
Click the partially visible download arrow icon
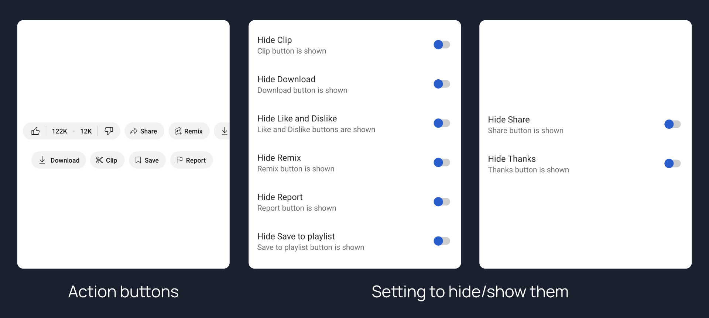(224, 131)
